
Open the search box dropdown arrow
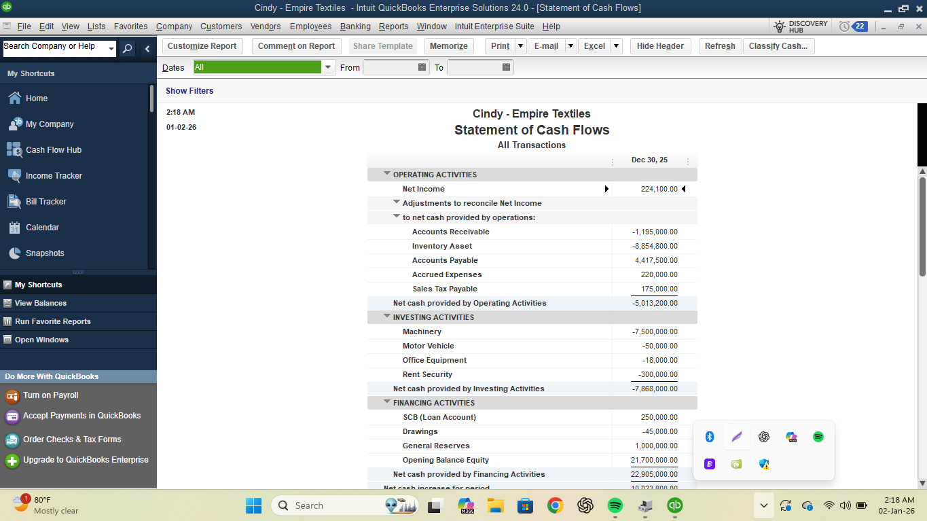click(111, 48)
